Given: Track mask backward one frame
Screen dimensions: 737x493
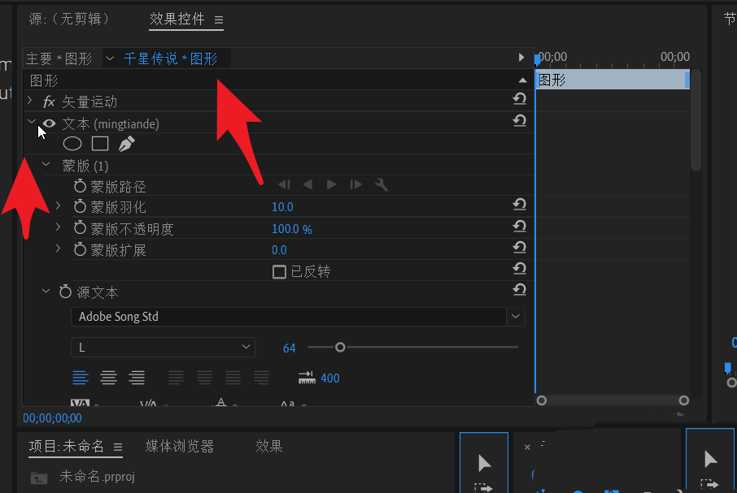Looking at the screenshot, I should pos(284,185).
